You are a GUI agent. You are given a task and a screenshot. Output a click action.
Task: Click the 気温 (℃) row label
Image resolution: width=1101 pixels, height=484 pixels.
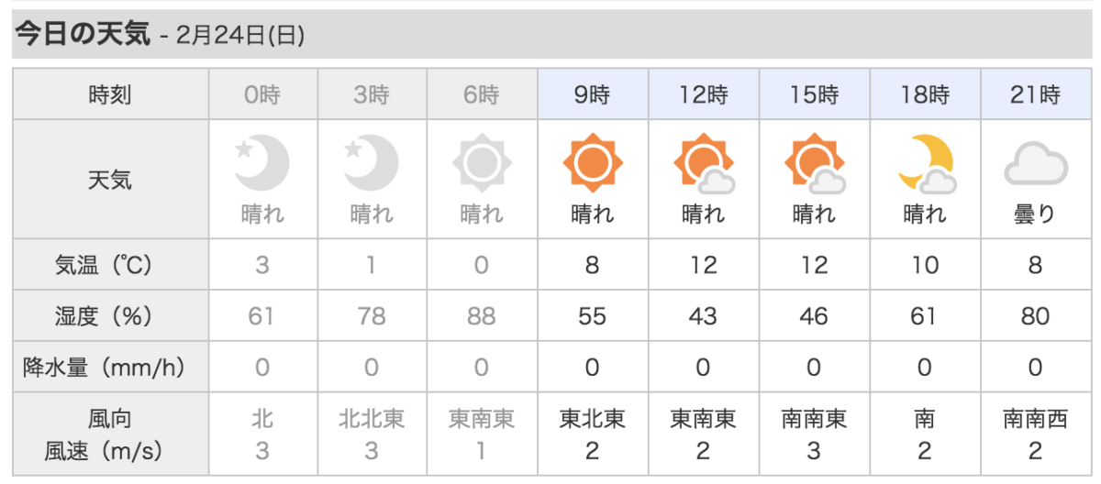[110, 266]
